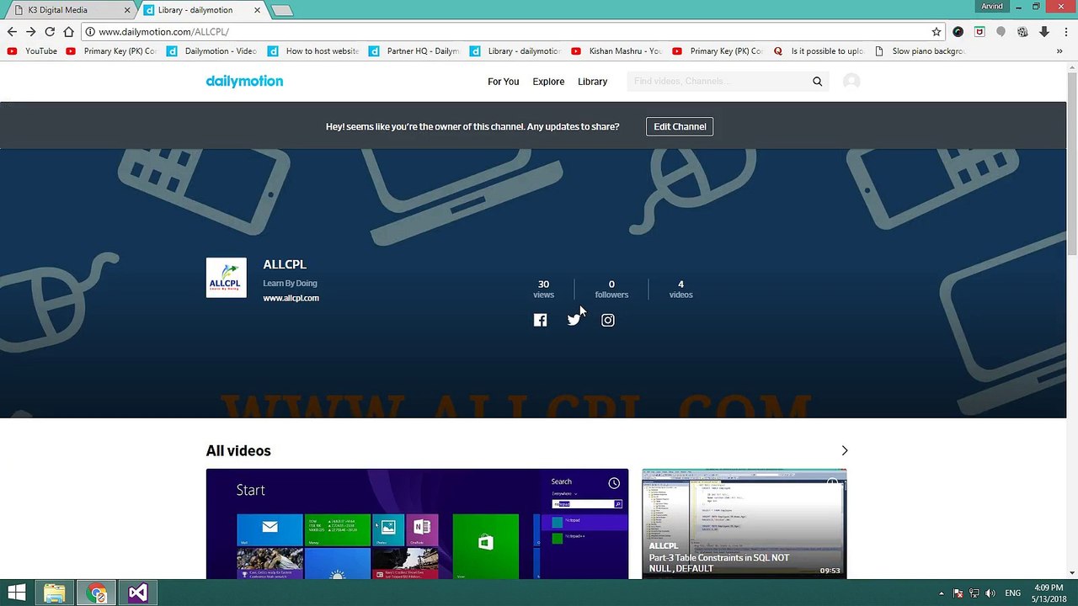
Task: Reload the page
Action: click(50, 32)
